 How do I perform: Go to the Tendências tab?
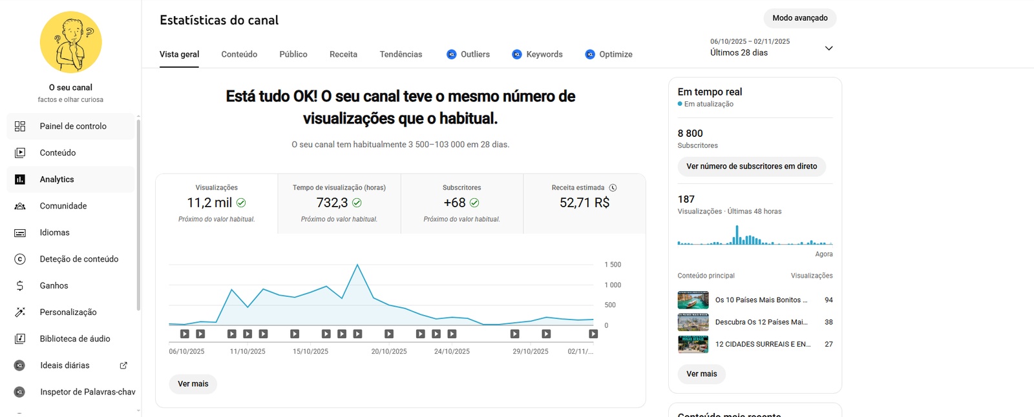[x=401, y=54]
